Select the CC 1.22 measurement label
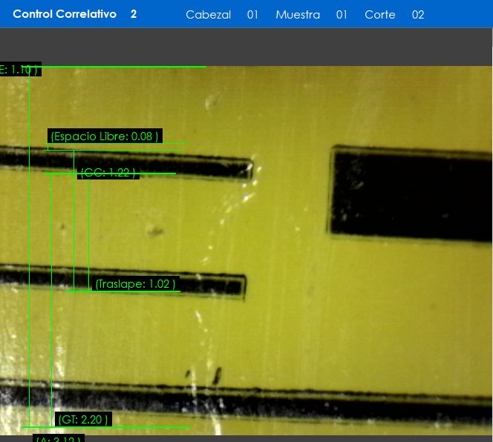This screenshot has width=493, height=442. 108,173
